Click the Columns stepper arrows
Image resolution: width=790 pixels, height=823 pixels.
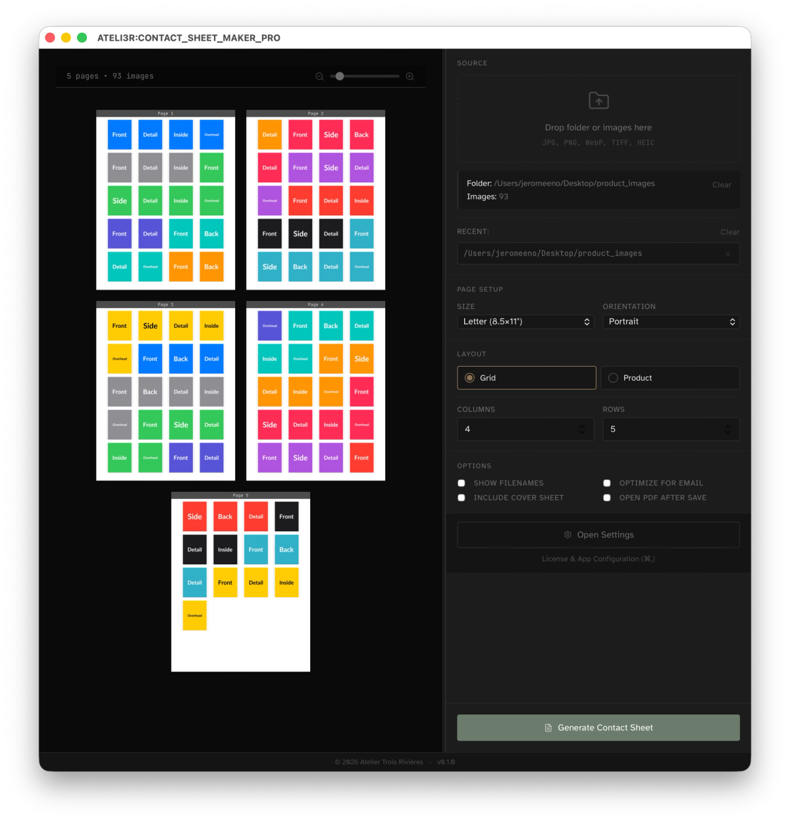(x=581, y=429)
